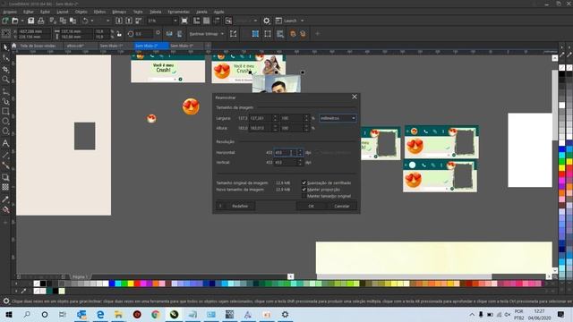Click the Undo arrow icon

pos(85,21)
